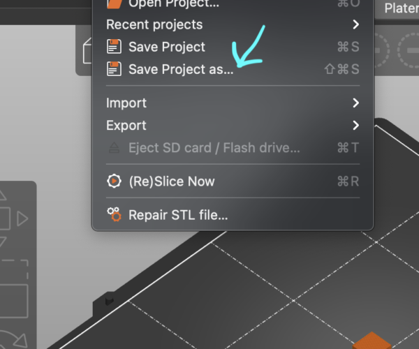Click the solid rectangle gizmo in left toolbar
Screen dimensions: 419x349
pyautogui.click(x=14, y=301)
